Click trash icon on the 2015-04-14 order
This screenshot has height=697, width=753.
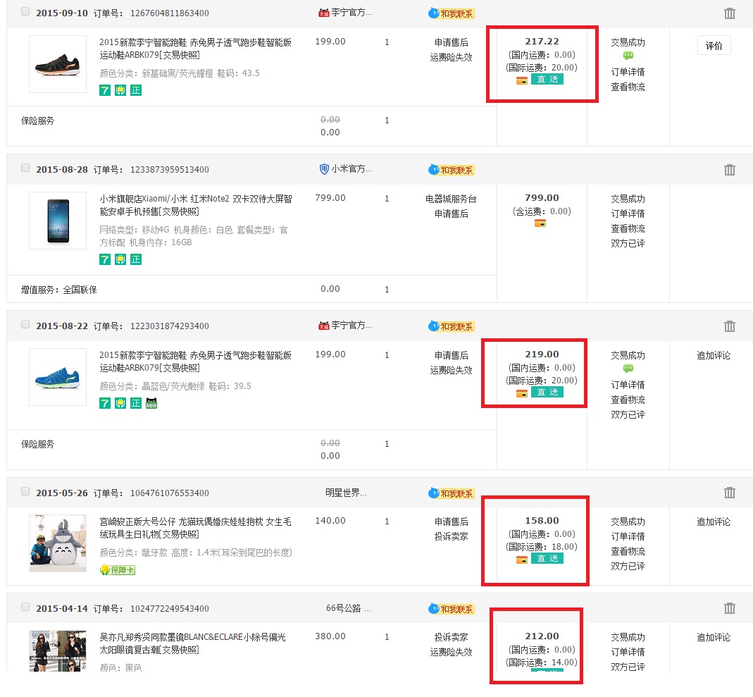pyautogui.click(x=730, y=608)
